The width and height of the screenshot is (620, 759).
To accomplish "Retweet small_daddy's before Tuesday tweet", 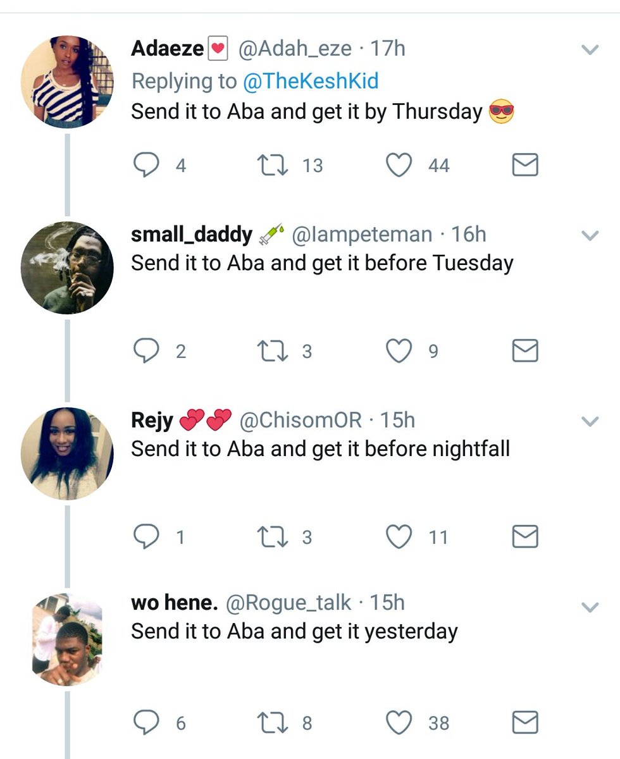I will (272, 351).
